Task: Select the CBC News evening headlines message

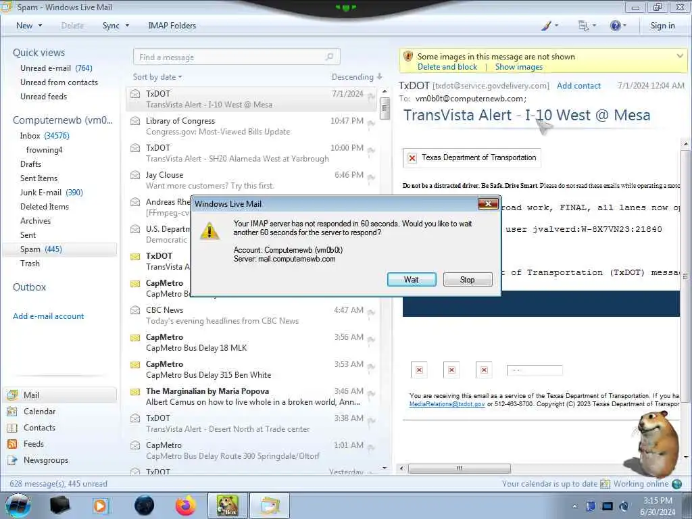Action: [251, 315]
